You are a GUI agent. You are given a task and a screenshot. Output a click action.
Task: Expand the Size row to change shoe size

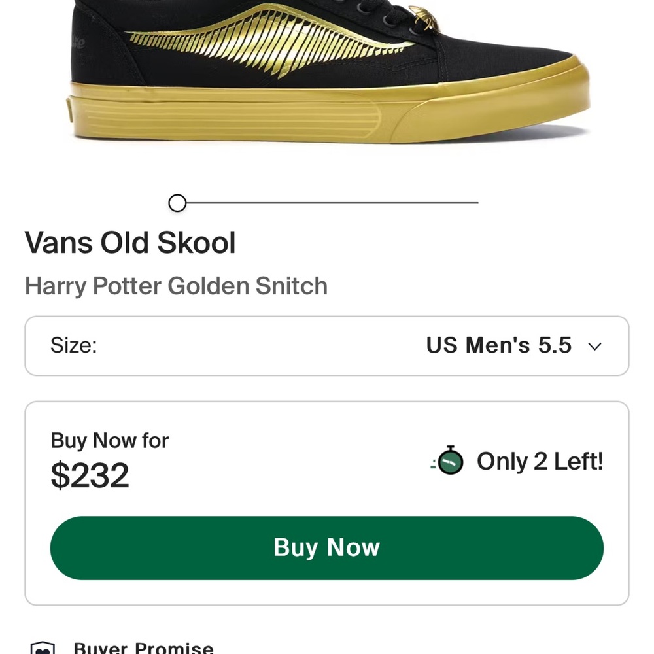326,346
